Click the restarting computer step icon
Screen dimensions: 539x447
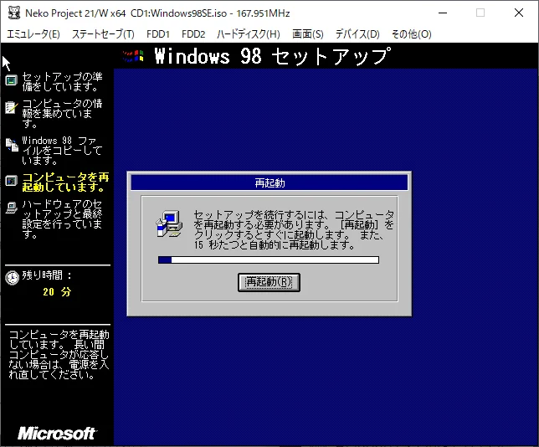tap(12, 181)
